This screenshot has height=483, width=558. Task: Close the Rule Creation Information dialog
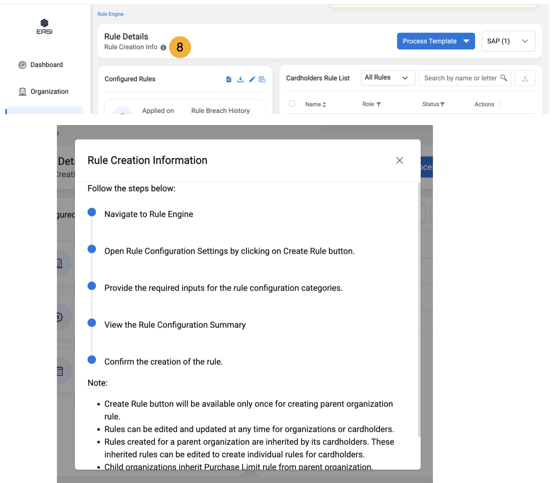point(399,160)
